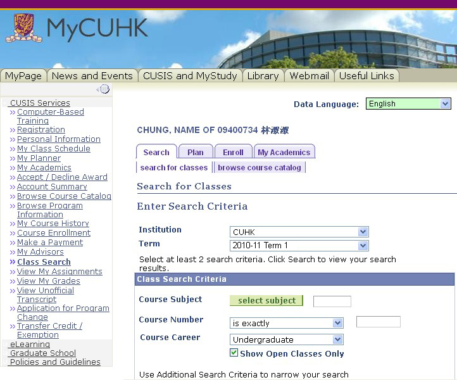This screenshot has width=457, height=380.
Task: Open the CUSIS and MyStudy tab
Action: click(x=190, y=76)
